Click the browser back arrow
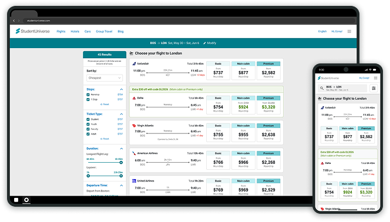390x222 pixels. tap(14, 21)
